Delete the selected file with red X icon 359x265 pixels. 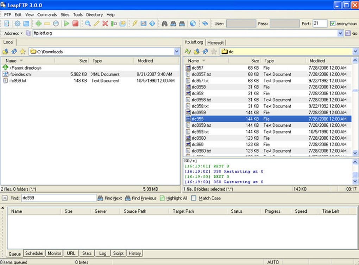click(x=105, y=24)
